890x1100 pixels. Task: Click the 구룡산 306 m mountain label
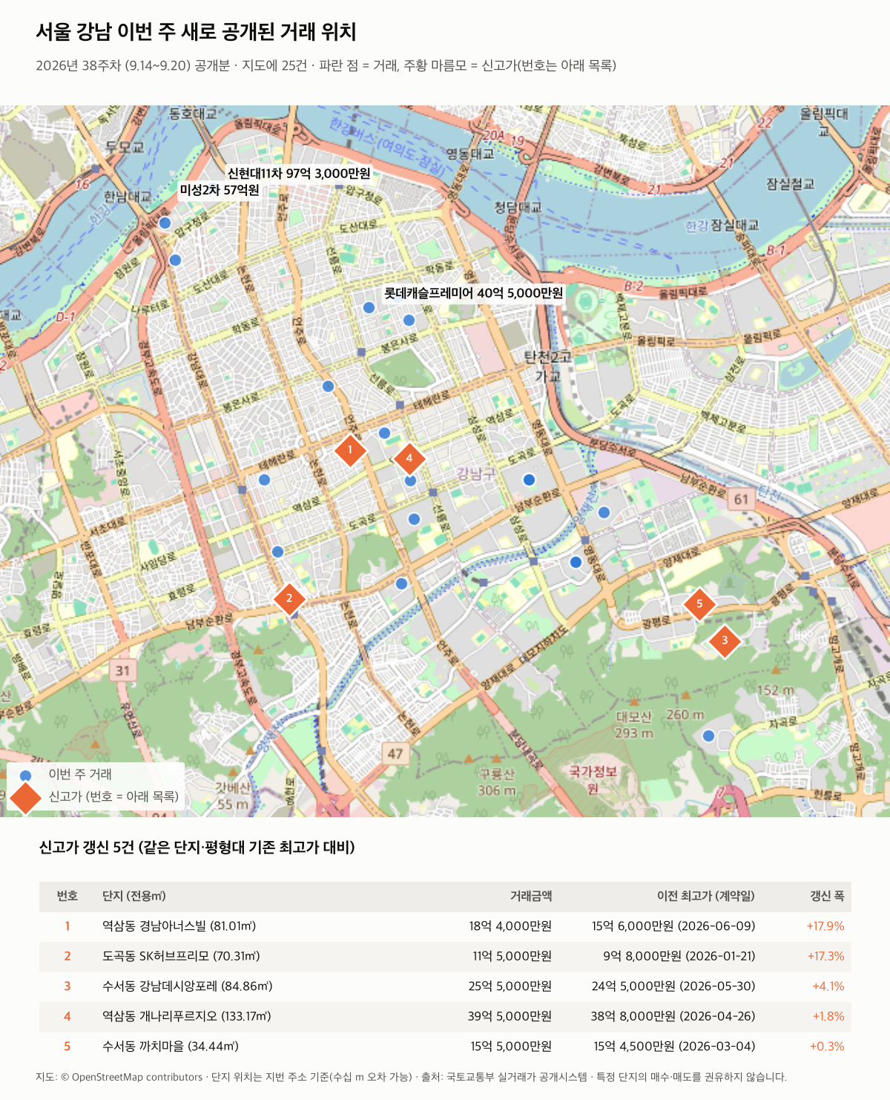coord(497,782)
